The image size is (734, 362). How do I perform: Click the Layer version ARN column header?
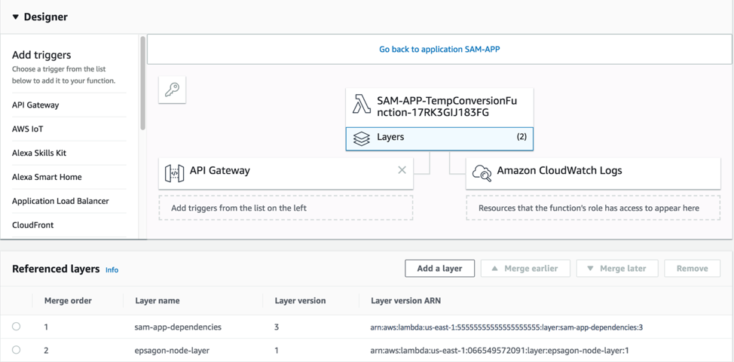(406, 301)
